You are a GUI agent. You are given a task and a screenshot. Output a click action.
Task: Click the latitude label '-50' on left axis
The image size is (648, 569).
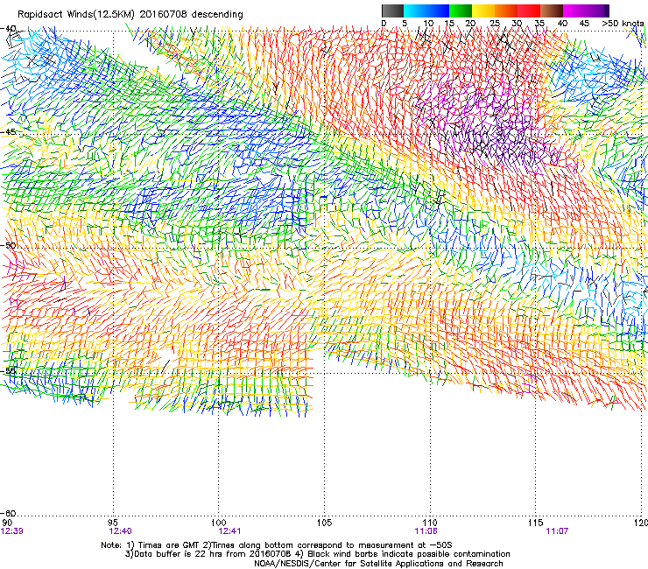9,245
